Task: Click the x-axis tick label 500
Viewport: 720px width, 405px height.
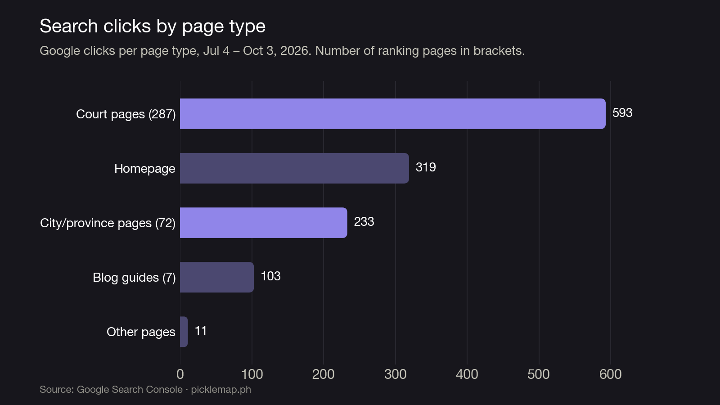Action: click(539, 374)
